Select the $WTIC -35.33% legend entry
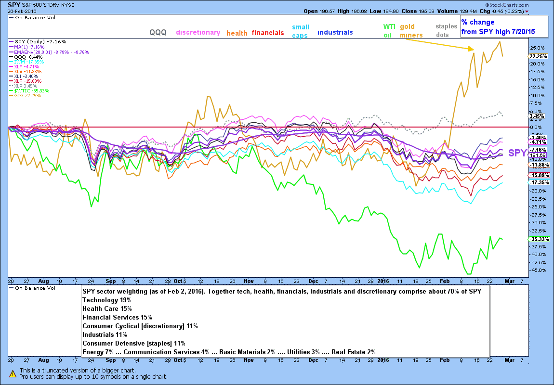The height and width of the screenshot is (385, 554). 28,90
